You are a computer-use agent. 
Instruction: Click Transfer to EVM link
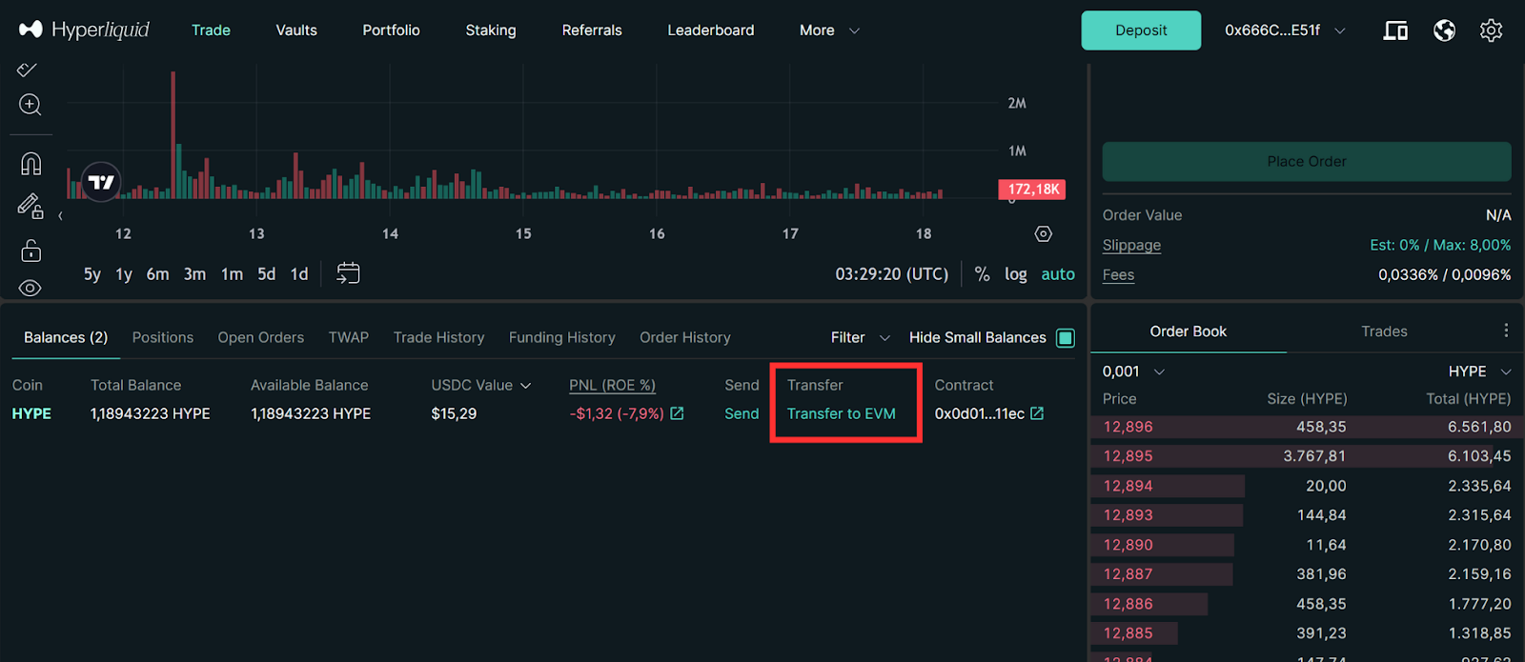(x=841, y=413)
